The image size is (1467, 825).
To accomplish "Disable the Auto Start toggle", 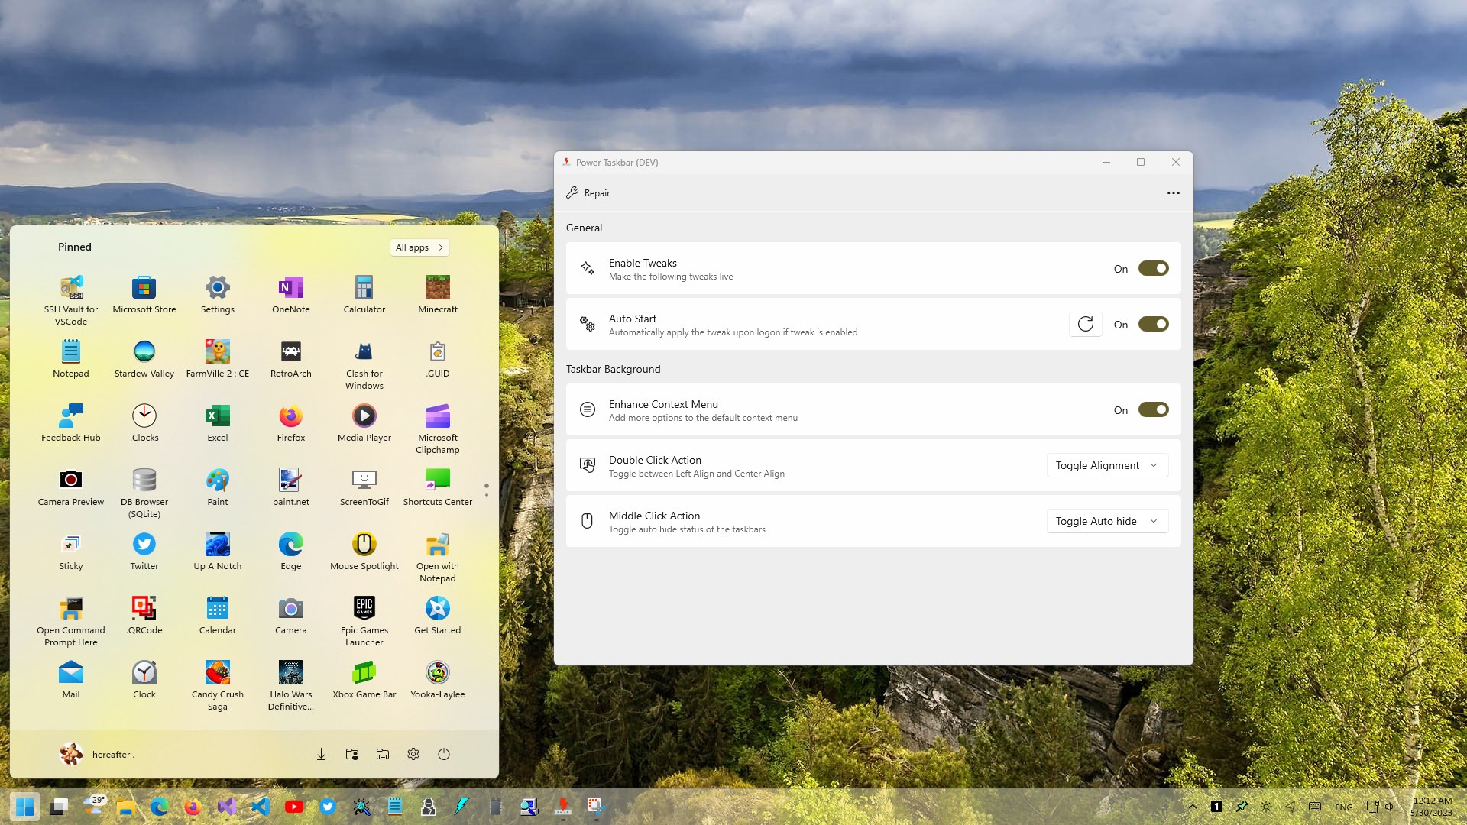I will (1153, 324).
